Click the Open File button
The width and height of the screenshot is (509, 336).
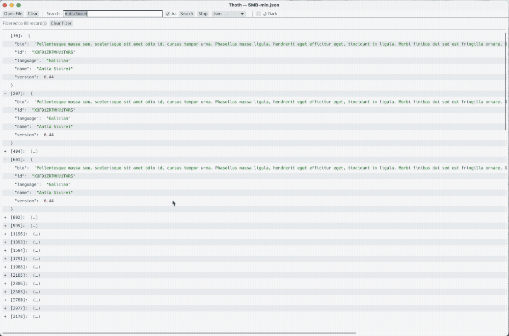13,14
